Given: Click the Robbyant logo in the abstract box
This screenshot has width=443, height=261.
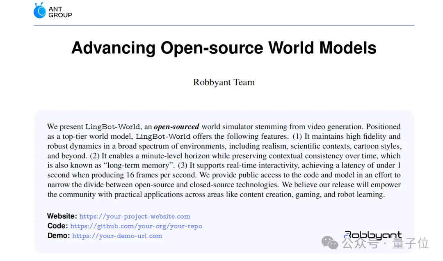Looking at the screenshot, I should (372, 235).
